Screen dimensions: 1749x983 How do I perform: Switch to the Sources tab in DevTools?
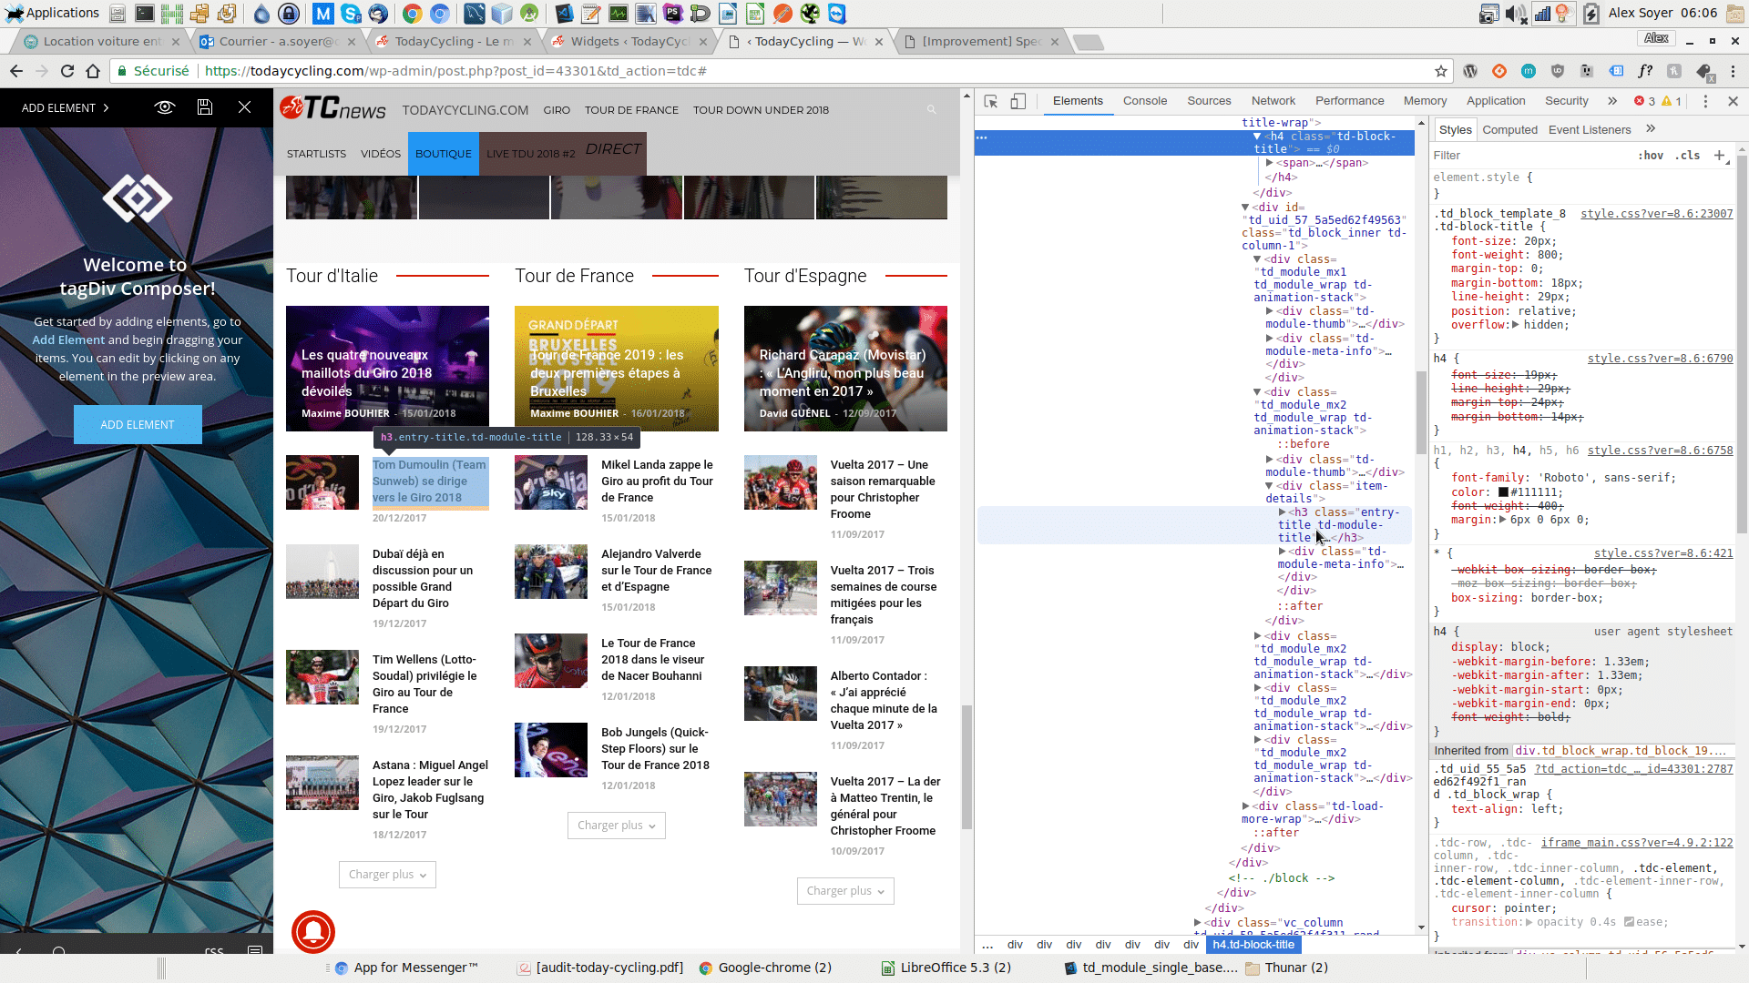[x=1209, y=101]
